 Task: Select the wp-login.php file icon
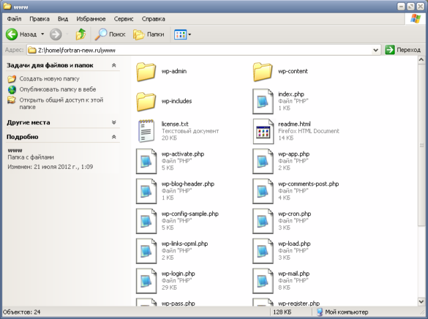pos(146,281)
